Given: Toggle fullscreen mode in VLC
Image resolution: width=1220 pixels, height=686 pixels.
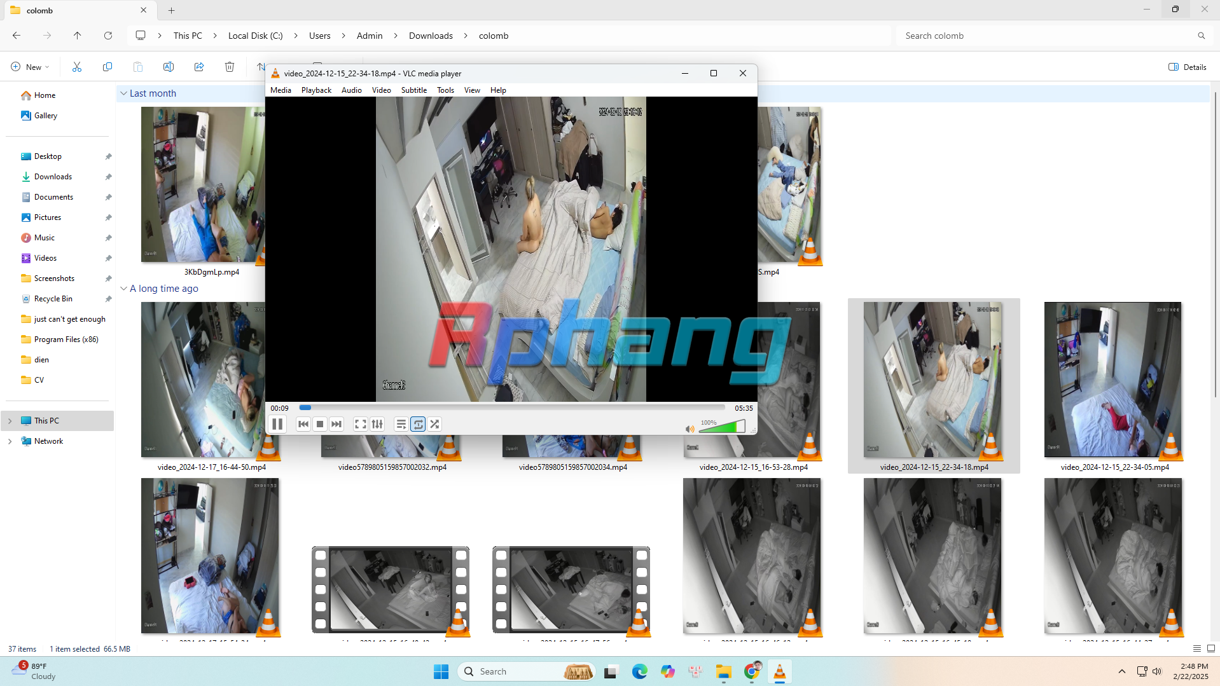Looking at the screenshot, I should [360, 424].
